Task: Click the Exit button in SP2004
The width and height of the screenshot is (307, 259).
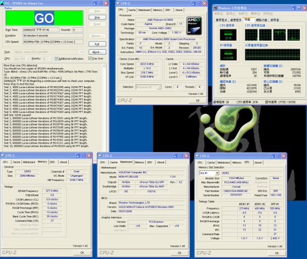Action: pos(97,44)
